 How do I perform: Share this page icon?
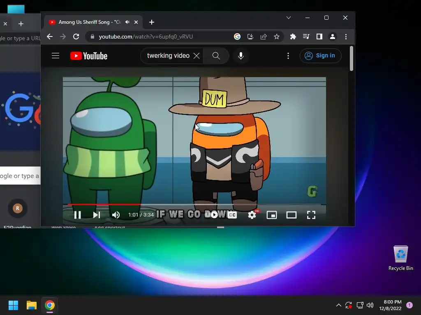[264, 37]
